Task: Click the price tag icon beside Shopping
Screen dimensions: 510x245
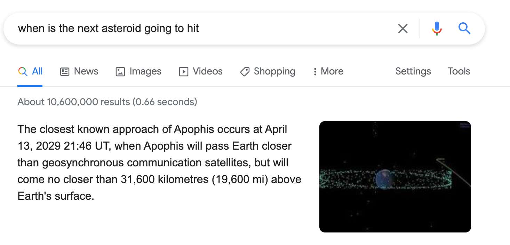Action: (245, 72)
